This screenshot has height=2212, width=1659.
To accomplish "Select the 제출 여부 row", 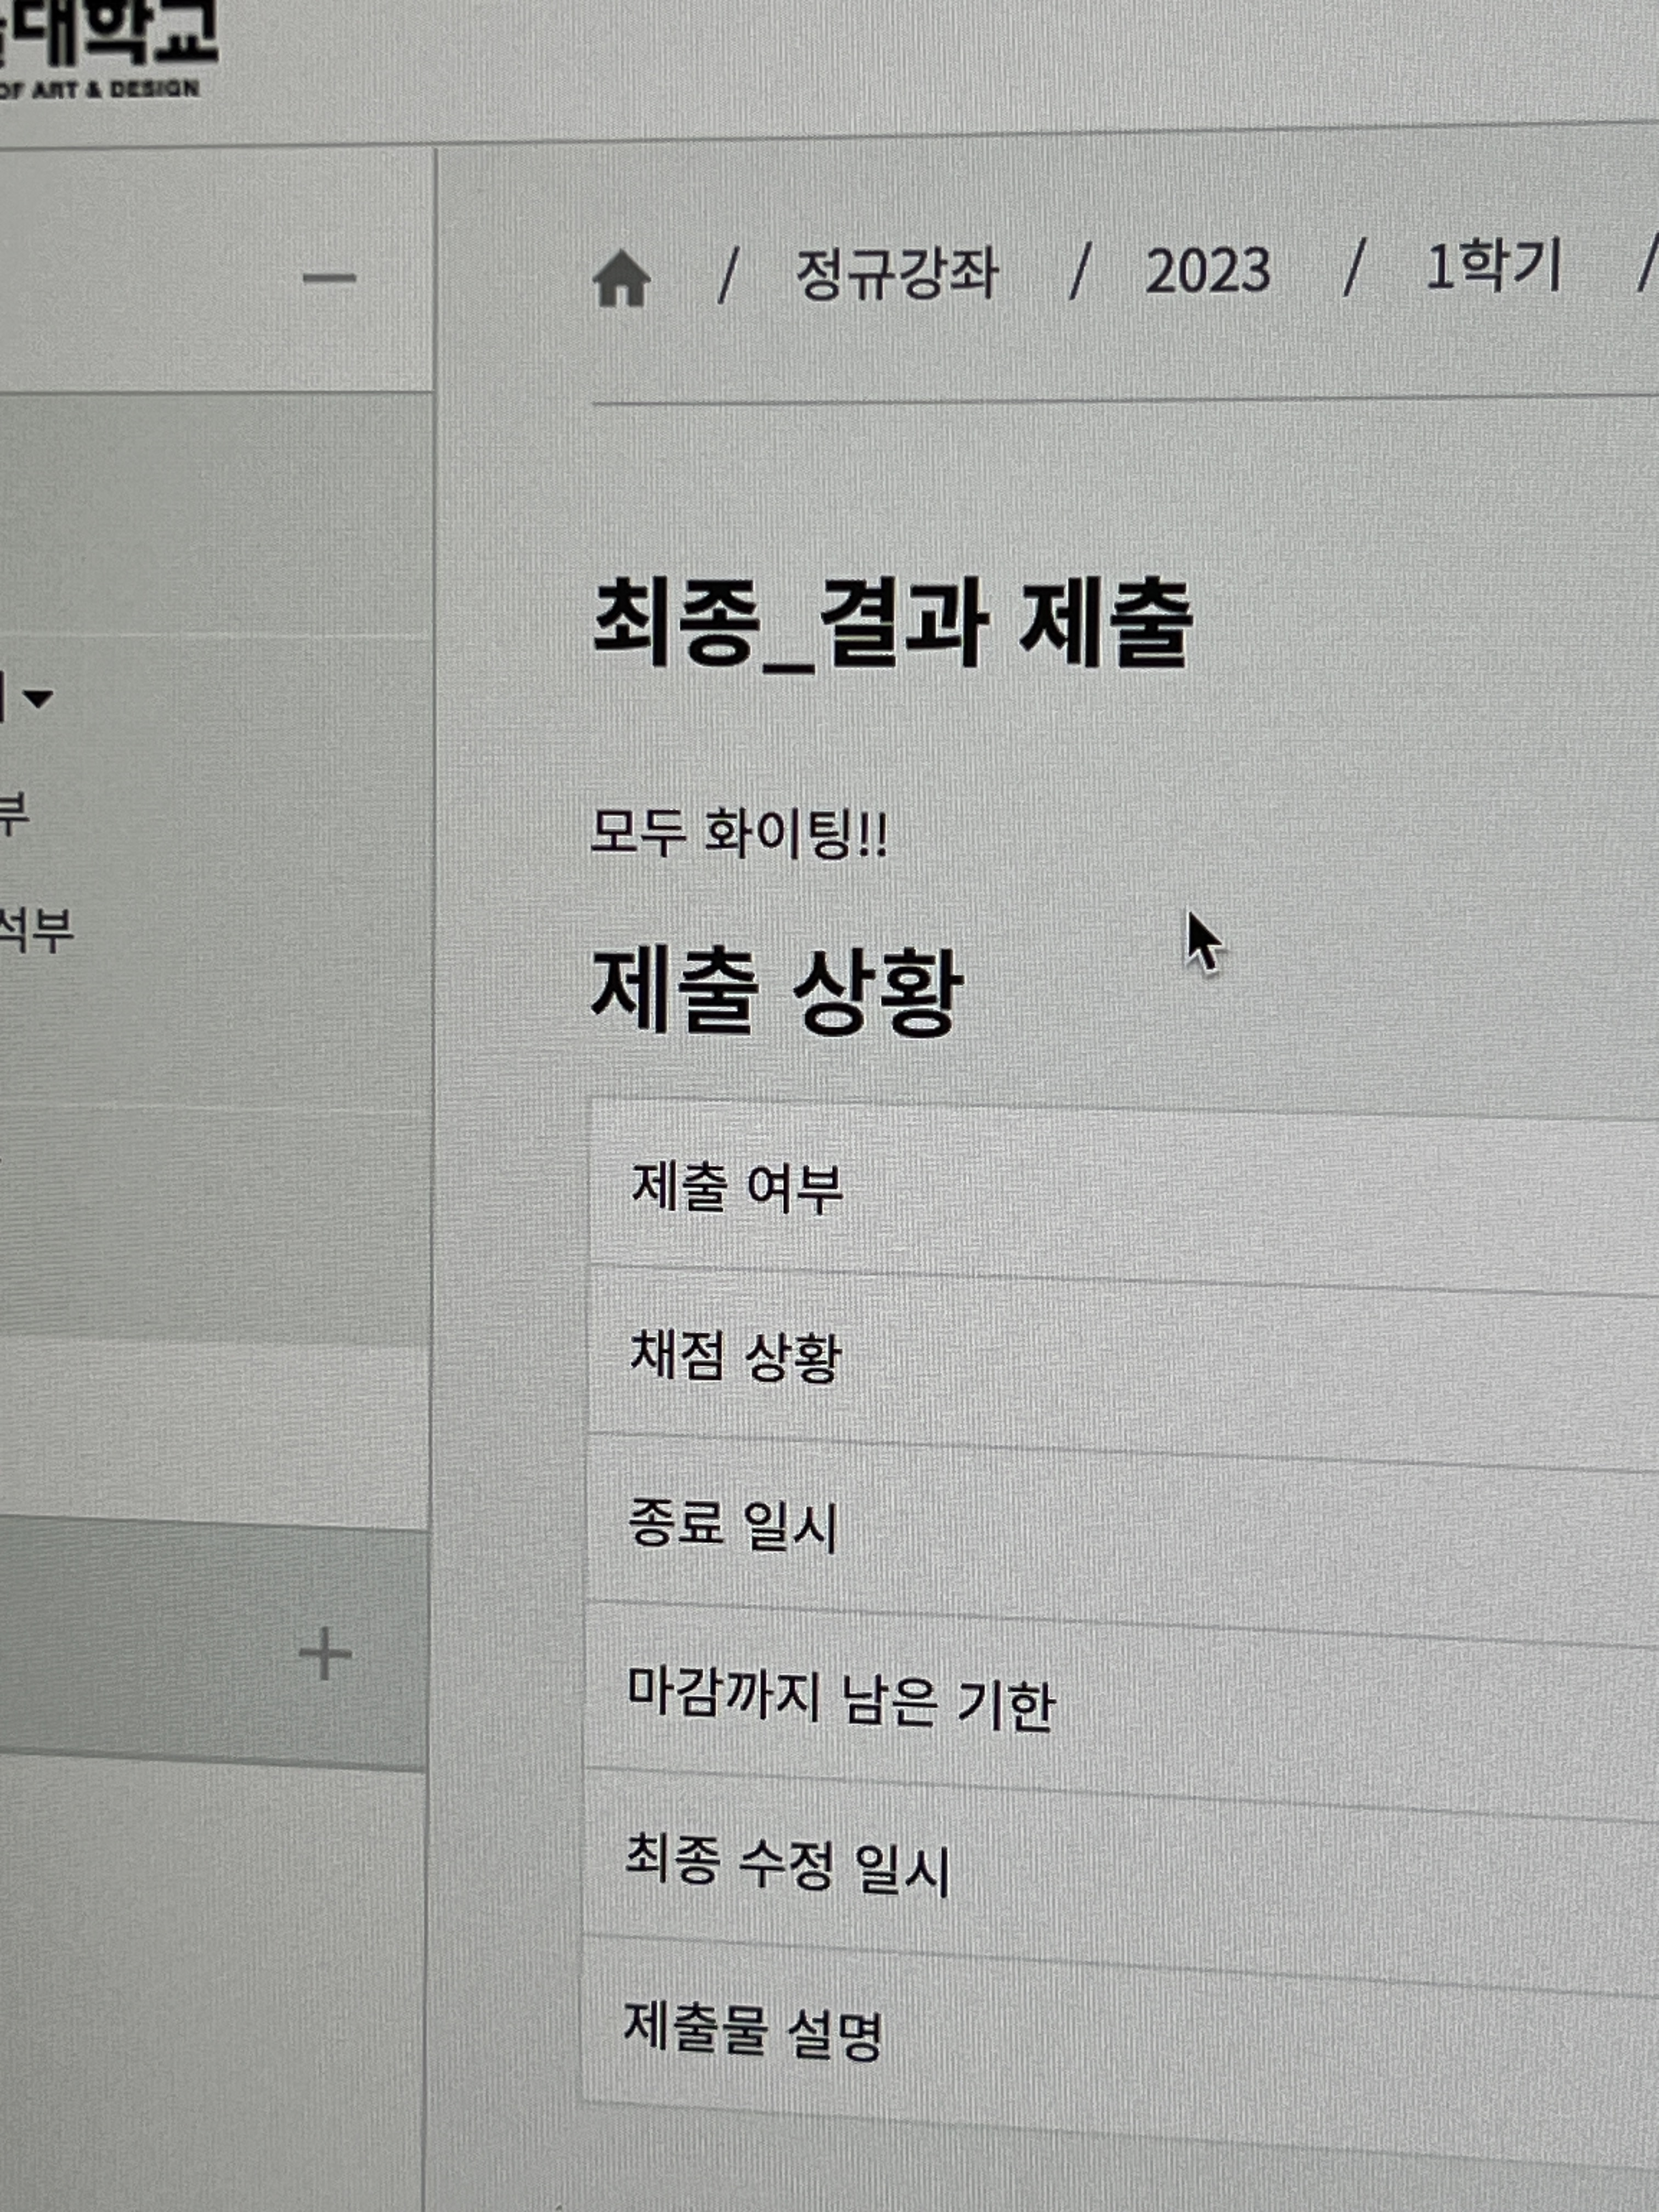I will click(x=737, y=1189).
